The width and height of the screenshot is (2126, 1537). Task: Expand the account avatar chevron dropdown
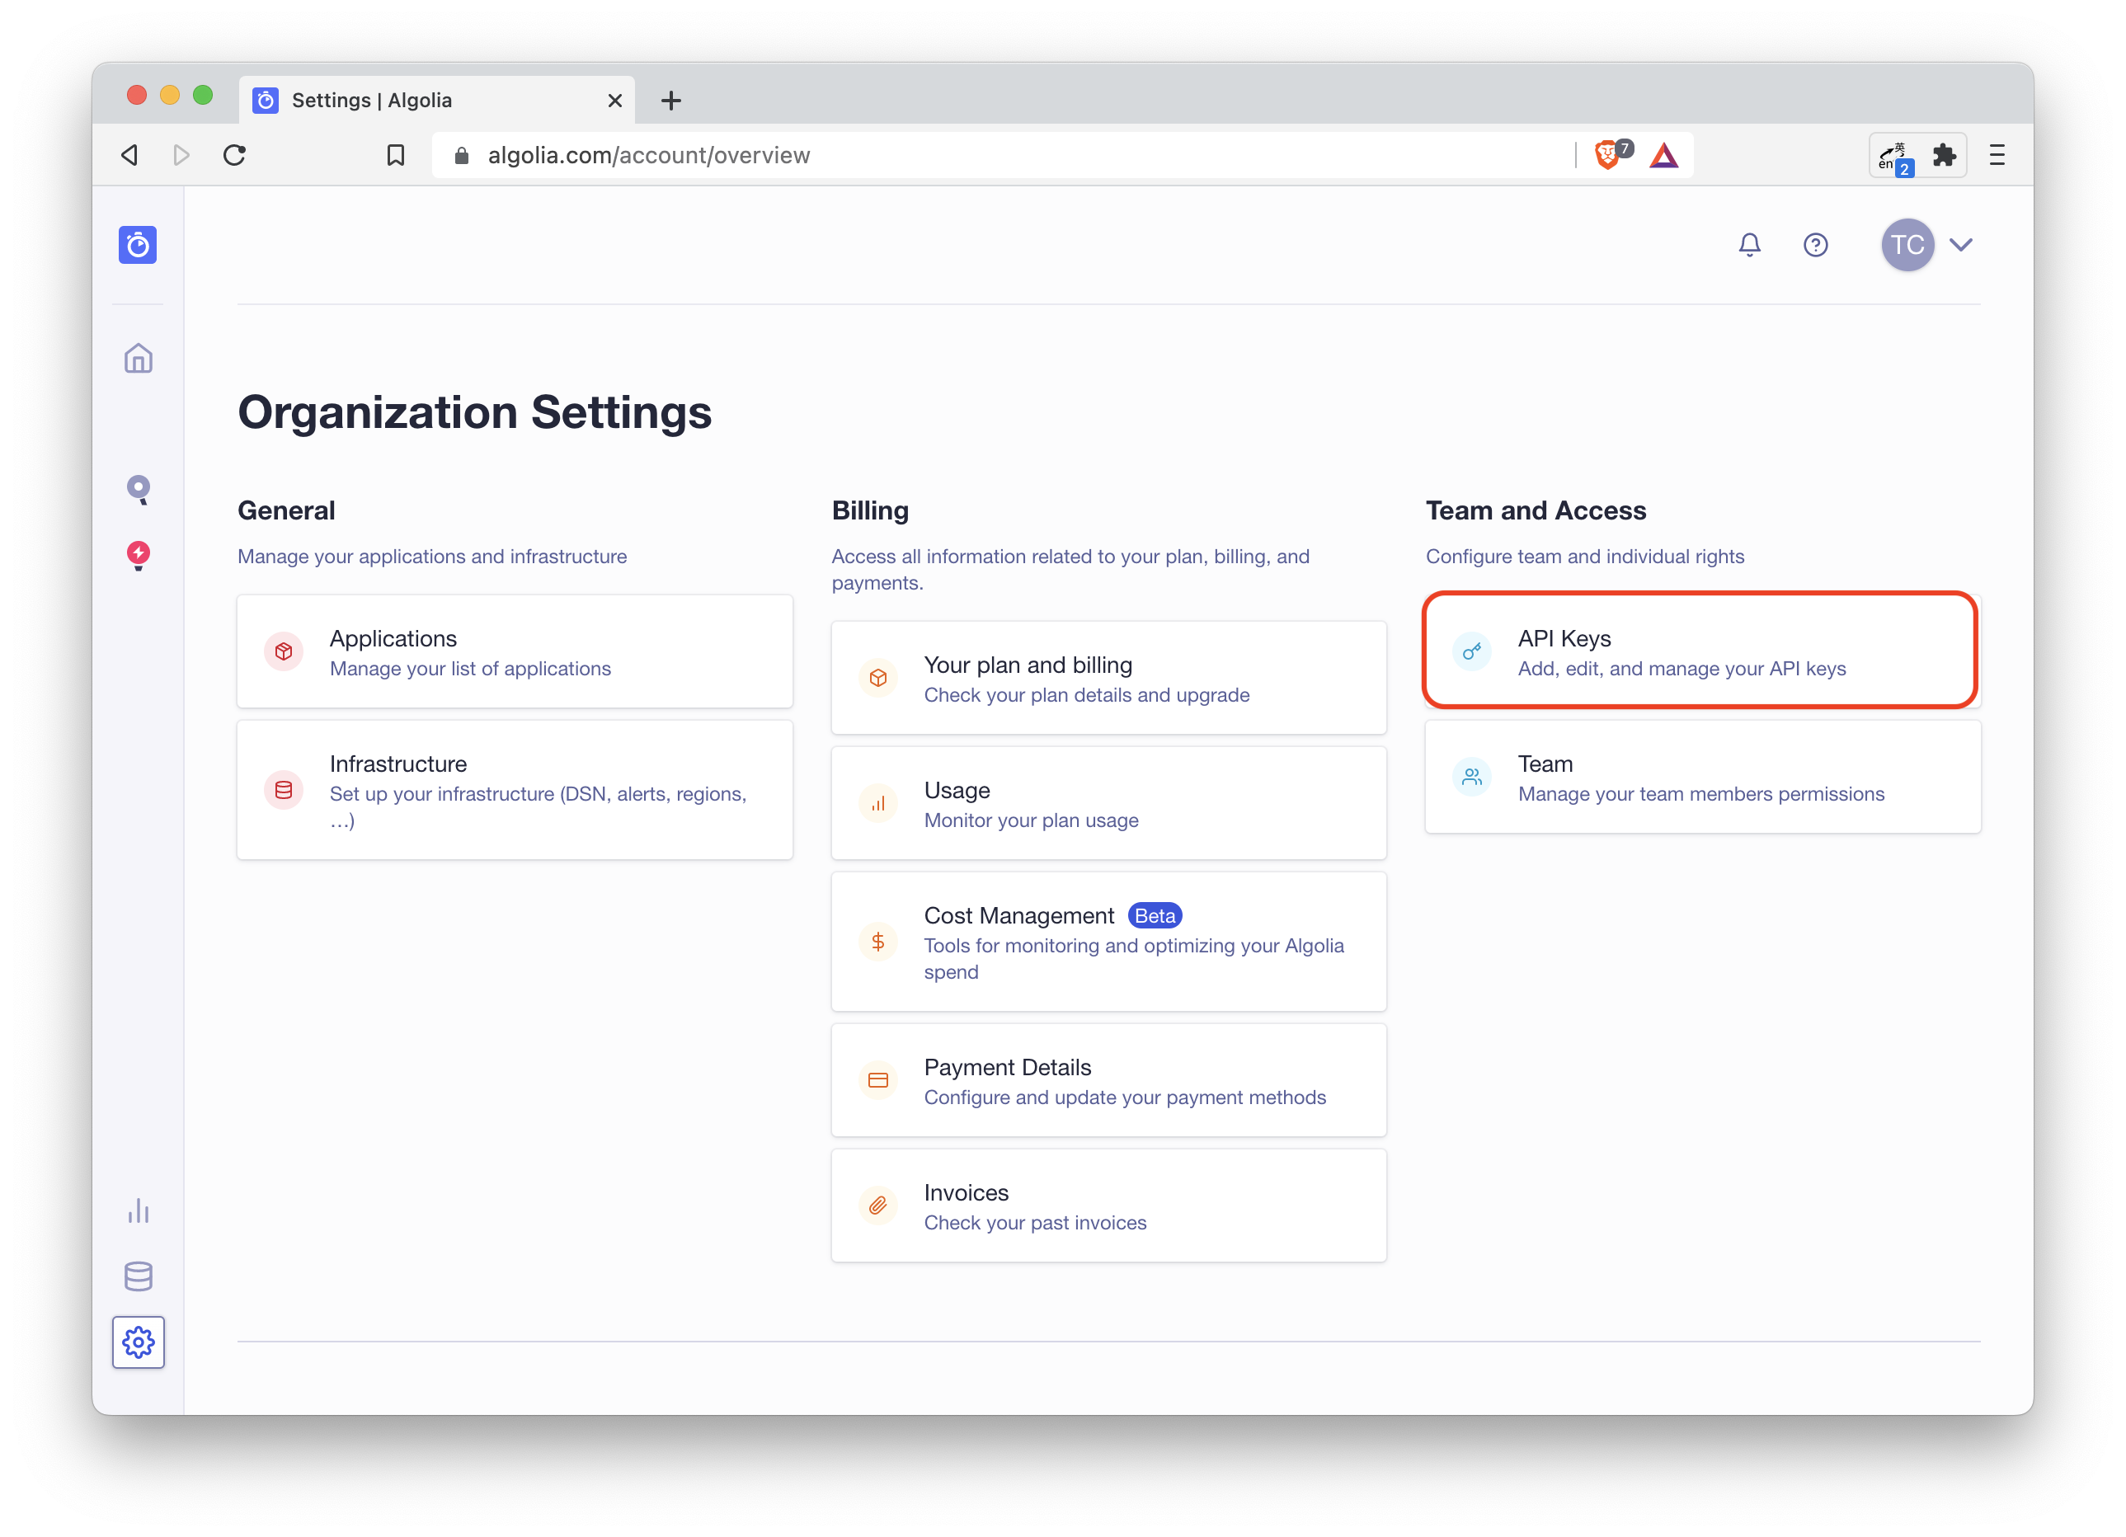point(1961,245)
